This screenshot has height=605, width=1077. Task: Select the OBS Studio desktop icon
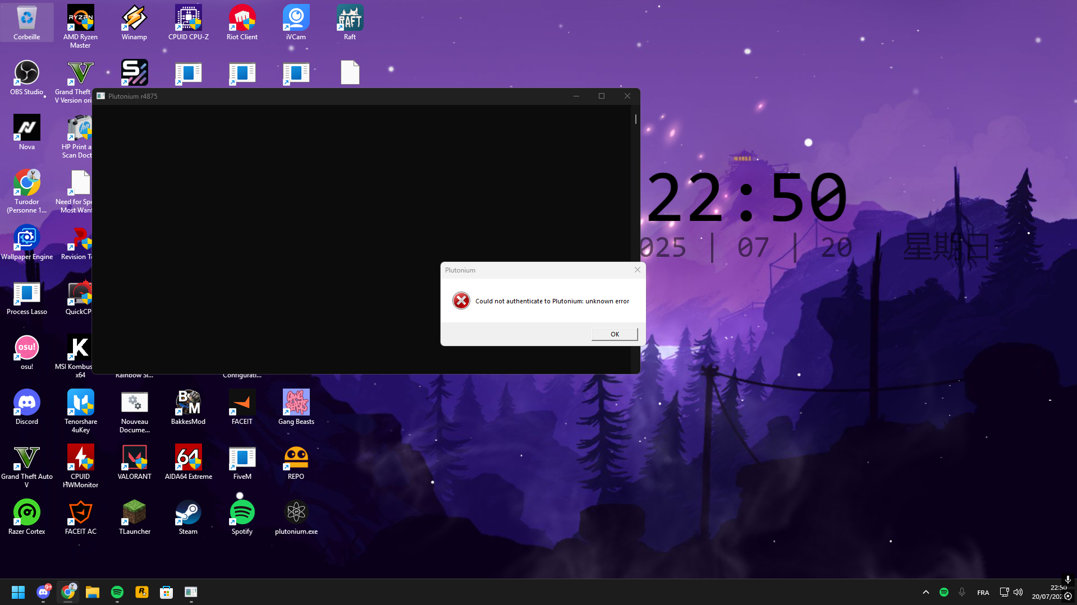(26, 78)
